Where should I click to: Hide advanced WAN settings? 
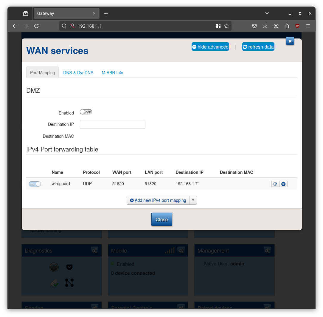click(x=210, y=47)
